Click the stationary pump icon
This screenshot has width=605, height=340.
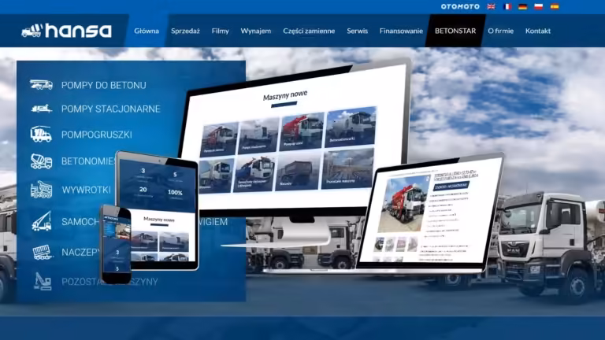pyautogui.click(x=41, y=109)
